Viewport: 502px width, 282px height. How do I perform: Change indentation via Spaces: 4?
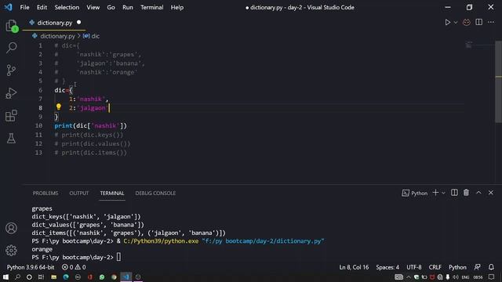tap(387, 267)
